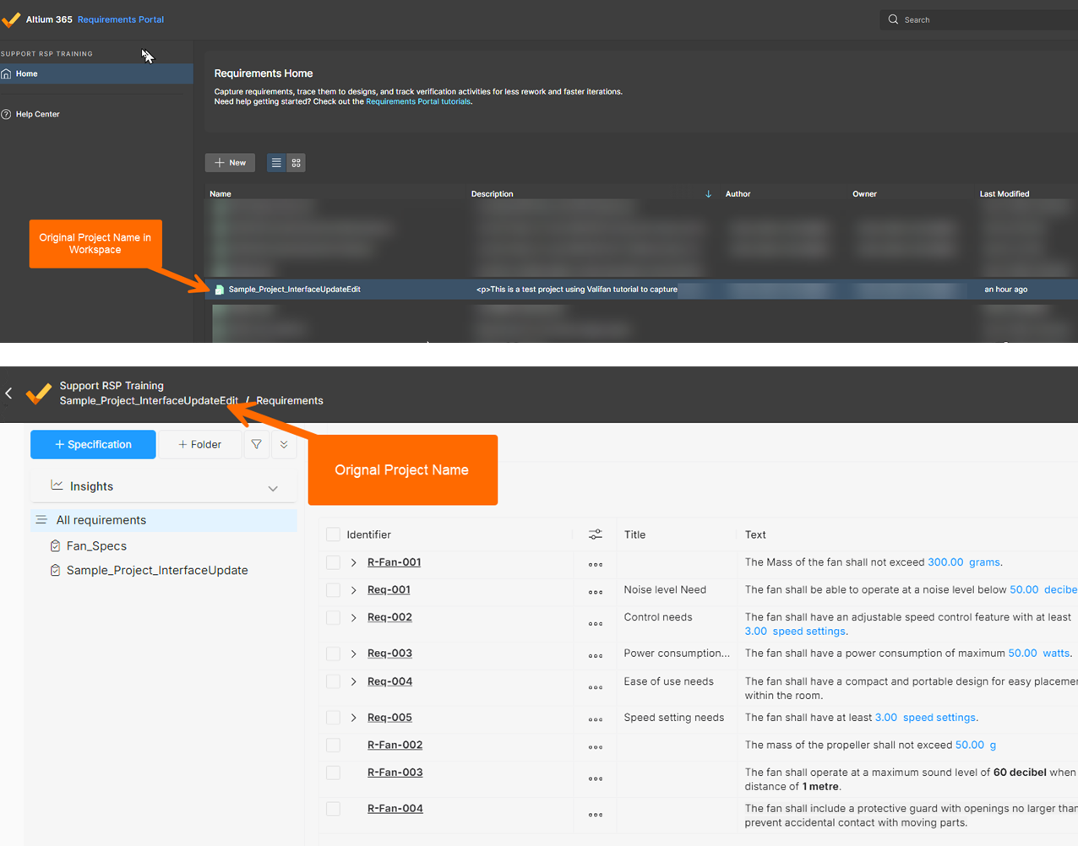Open more options for Req-002
Image resolution: width=1078 pixels, height=846 pixels.
point(596,624)
